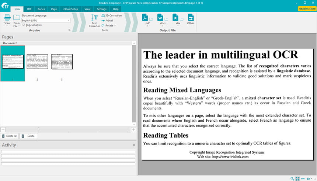The image size is (317, 181).
Task: Open the Rotate dropdown arrow
Action: 115,25
